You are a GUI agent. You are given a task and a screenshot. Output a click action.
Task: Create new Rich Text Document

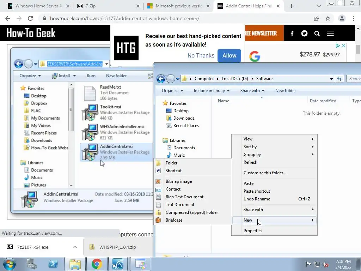(193, 197)
